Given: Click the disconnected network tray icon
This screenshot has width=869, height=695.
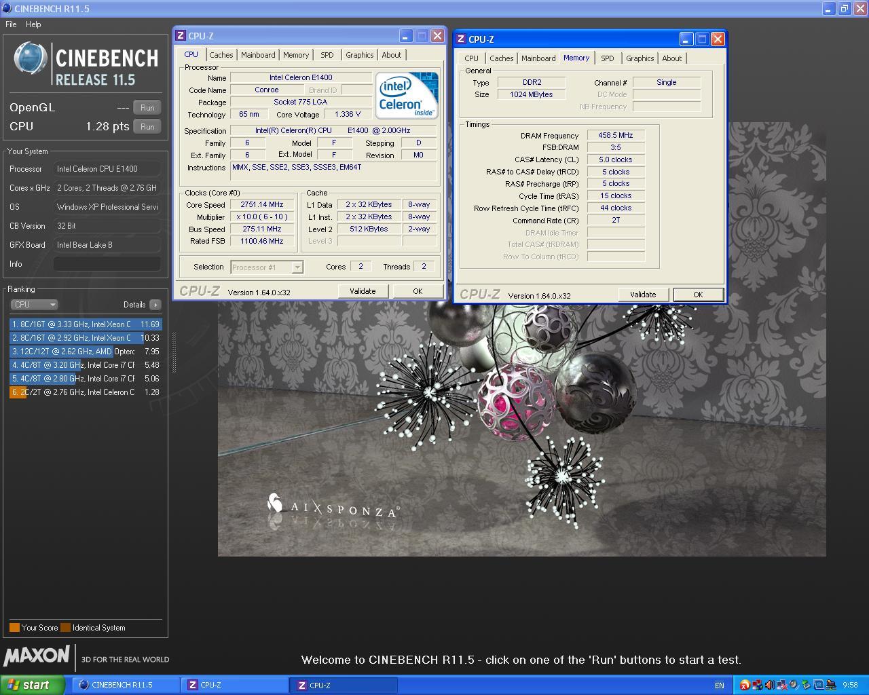Looking at the screenshot, I should pyautogui.click(x=782, y=685).
